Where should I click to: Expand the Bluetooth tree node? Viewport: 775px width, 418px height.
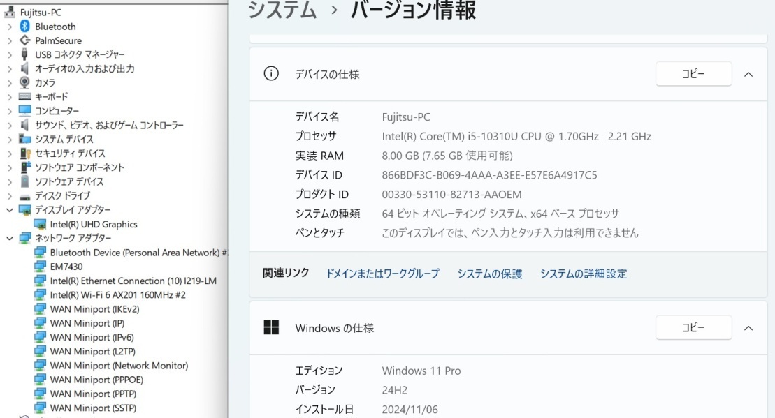coord(10,27)
